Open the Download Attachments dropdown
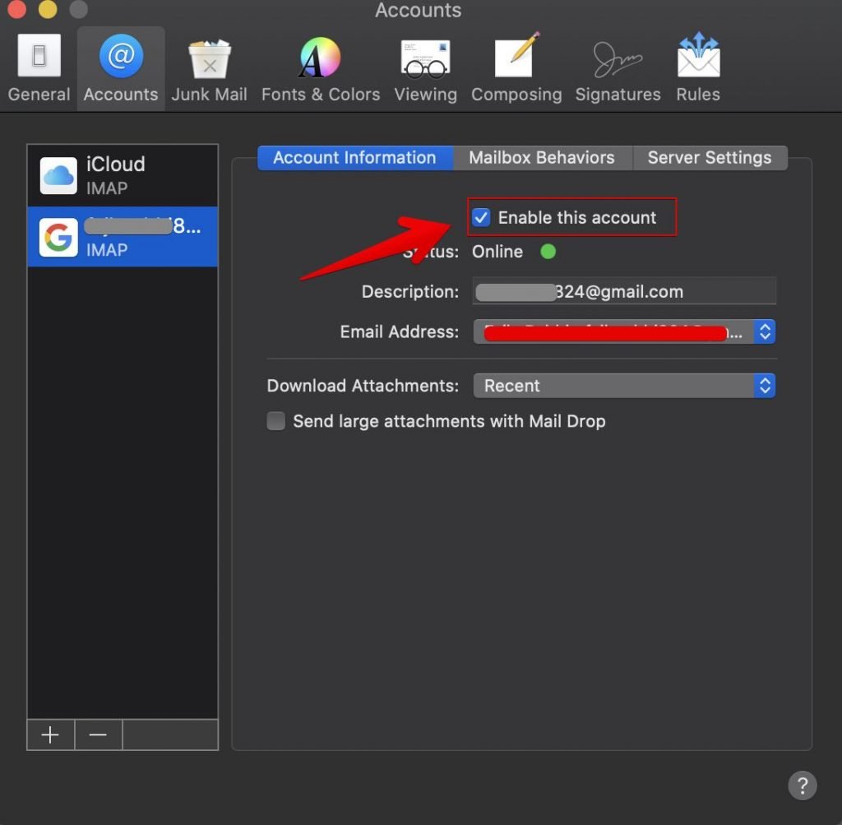Viewport: 842px width, 825px height. (x=764, y=385)
